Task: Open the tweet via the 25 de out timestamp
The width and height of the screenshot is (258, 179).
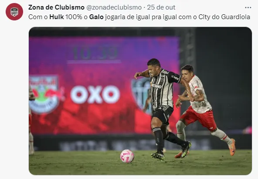Action: click(x=161, y=7)
